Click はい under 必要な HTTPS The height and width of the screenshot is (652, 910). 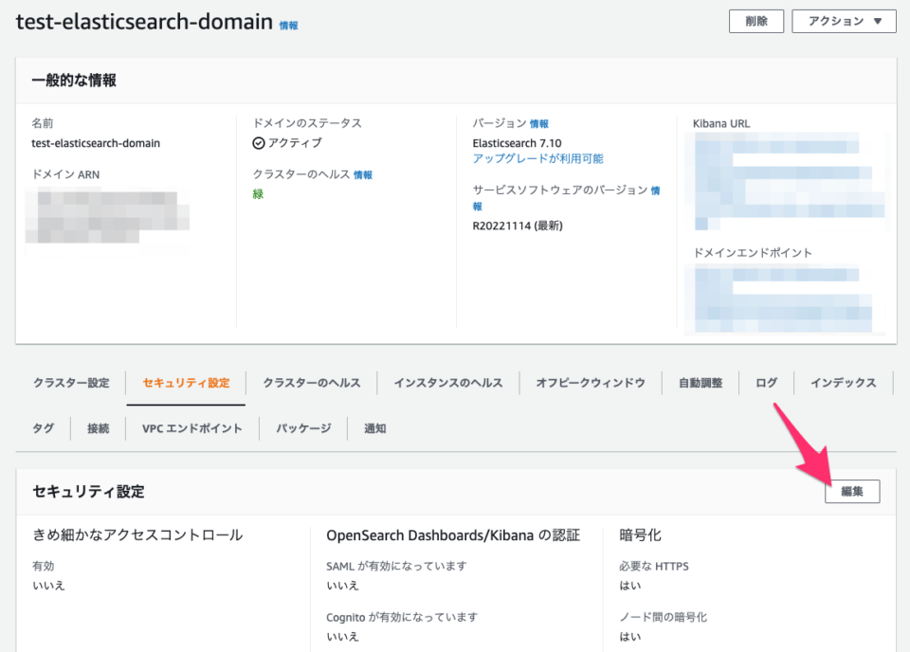(x=630, y=586)
